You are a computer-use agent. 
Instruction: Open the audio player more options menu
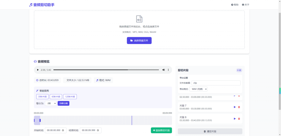point(168,70)
